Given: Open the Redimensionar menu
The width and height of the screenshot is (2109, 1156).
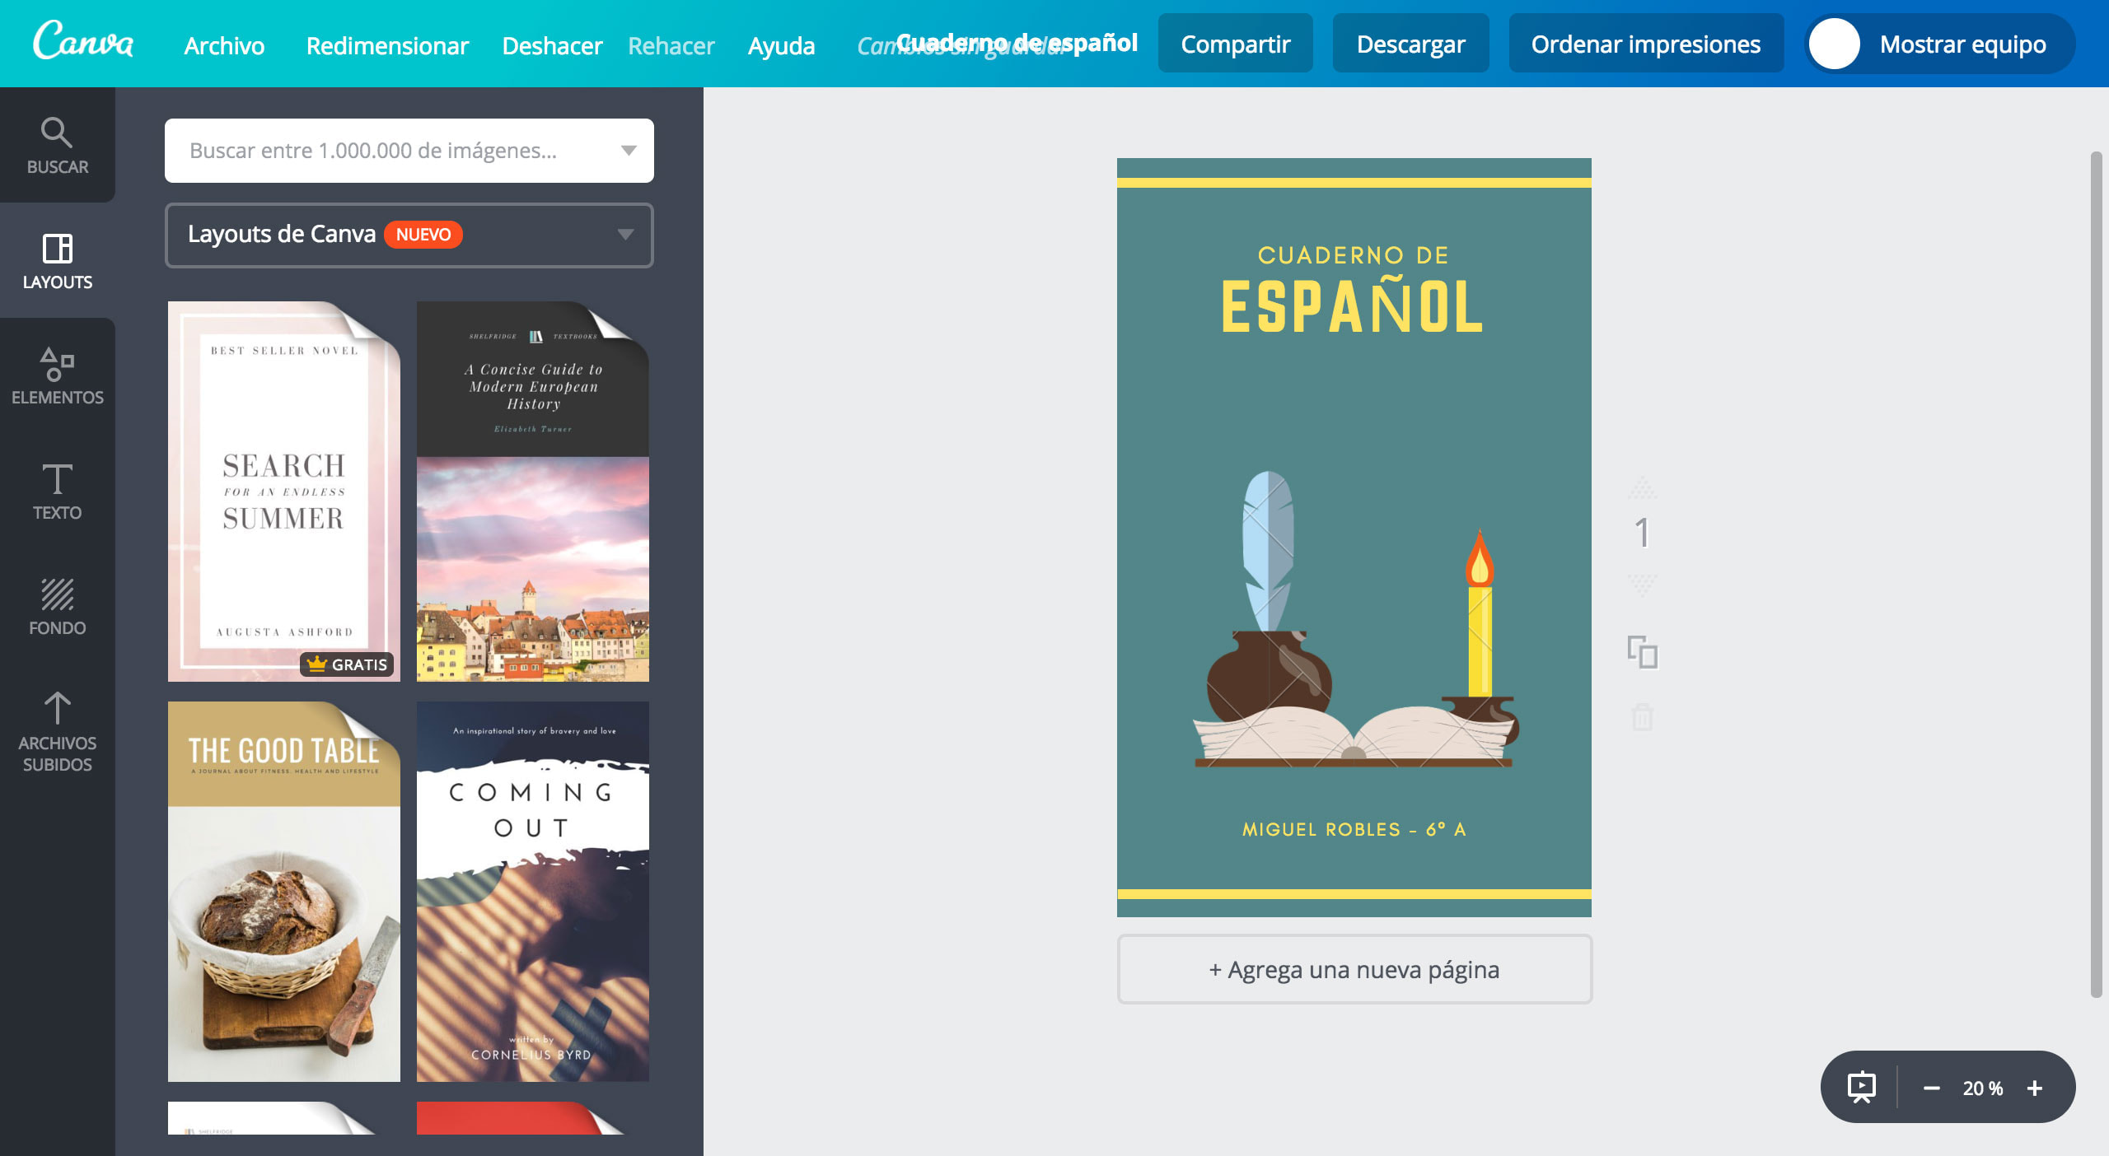Looking at the screenshot, I should [x=387, y=45].
